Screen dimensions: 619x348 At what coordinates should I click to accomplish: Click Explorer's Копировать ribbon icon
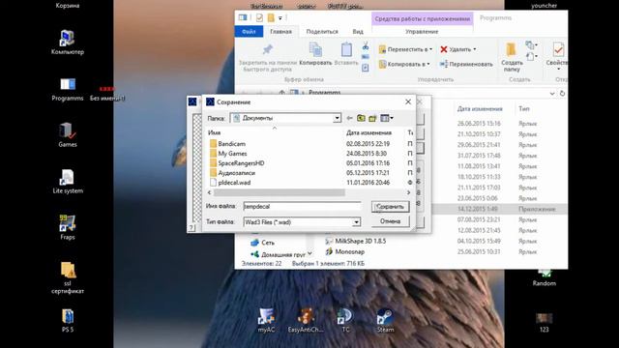click(315, 54)
